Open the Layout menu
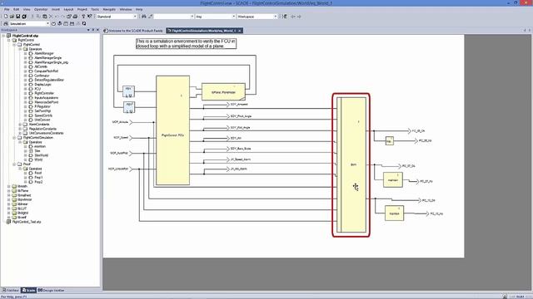 tap(68, 9)
